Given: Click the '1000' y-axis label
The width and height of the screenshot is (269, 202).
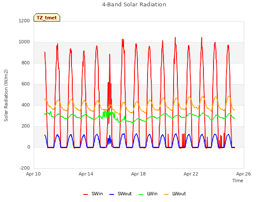Looking at the screenshot, I should tap(24, 42).
